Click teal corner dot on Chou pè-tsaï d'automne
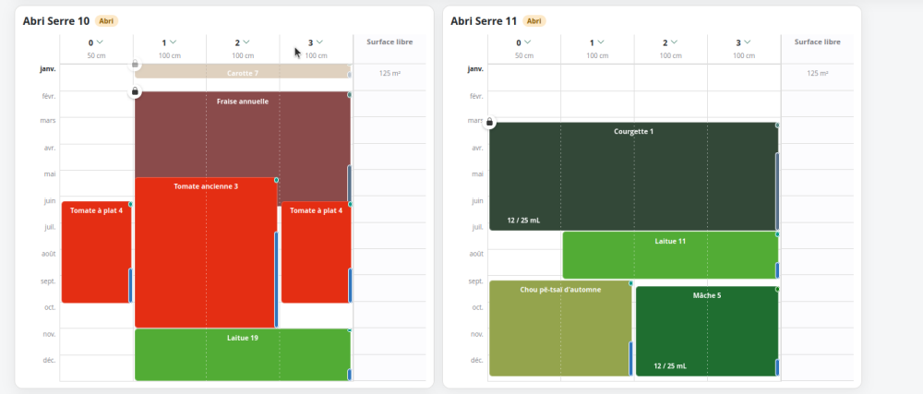The image size is (923, 394). click(630, 283)
